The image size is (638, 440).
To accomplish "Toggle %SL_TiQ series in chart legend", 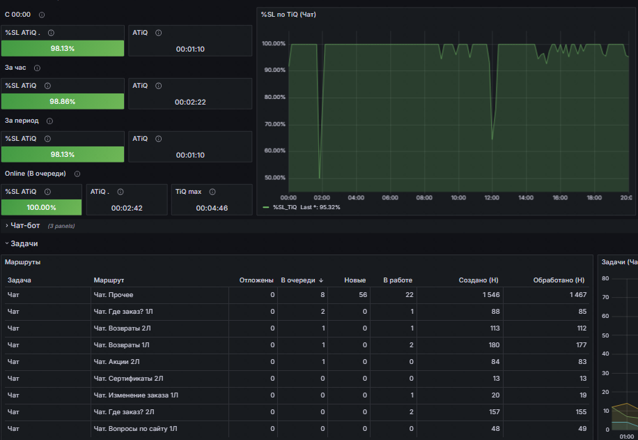I will pos(285,207).
